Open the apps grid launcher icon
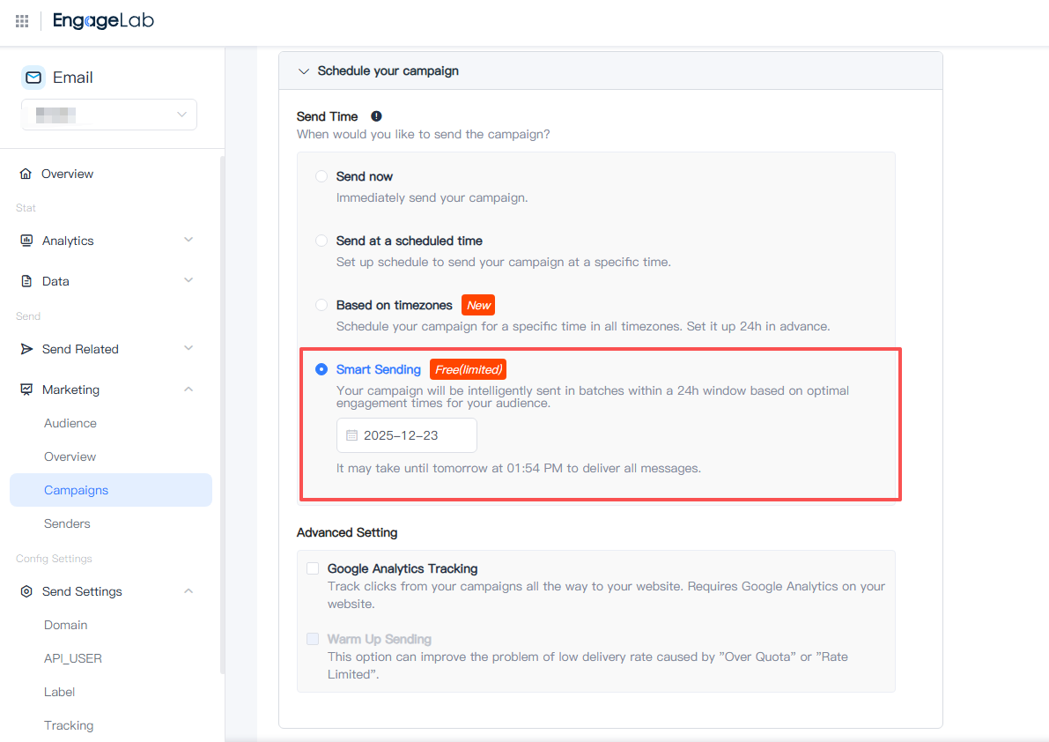This screenshot has width=1049, height=742. point(22,21)
